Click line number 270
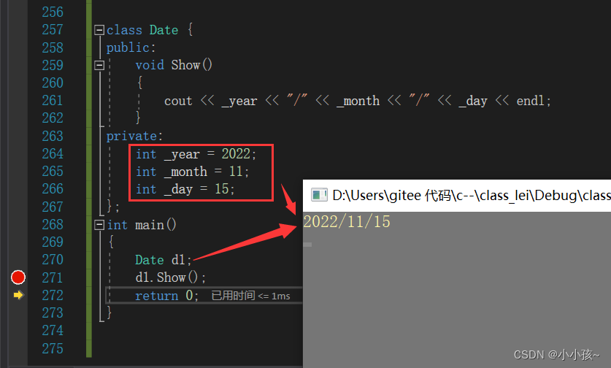611x368 pixels. tap(53, 260)
